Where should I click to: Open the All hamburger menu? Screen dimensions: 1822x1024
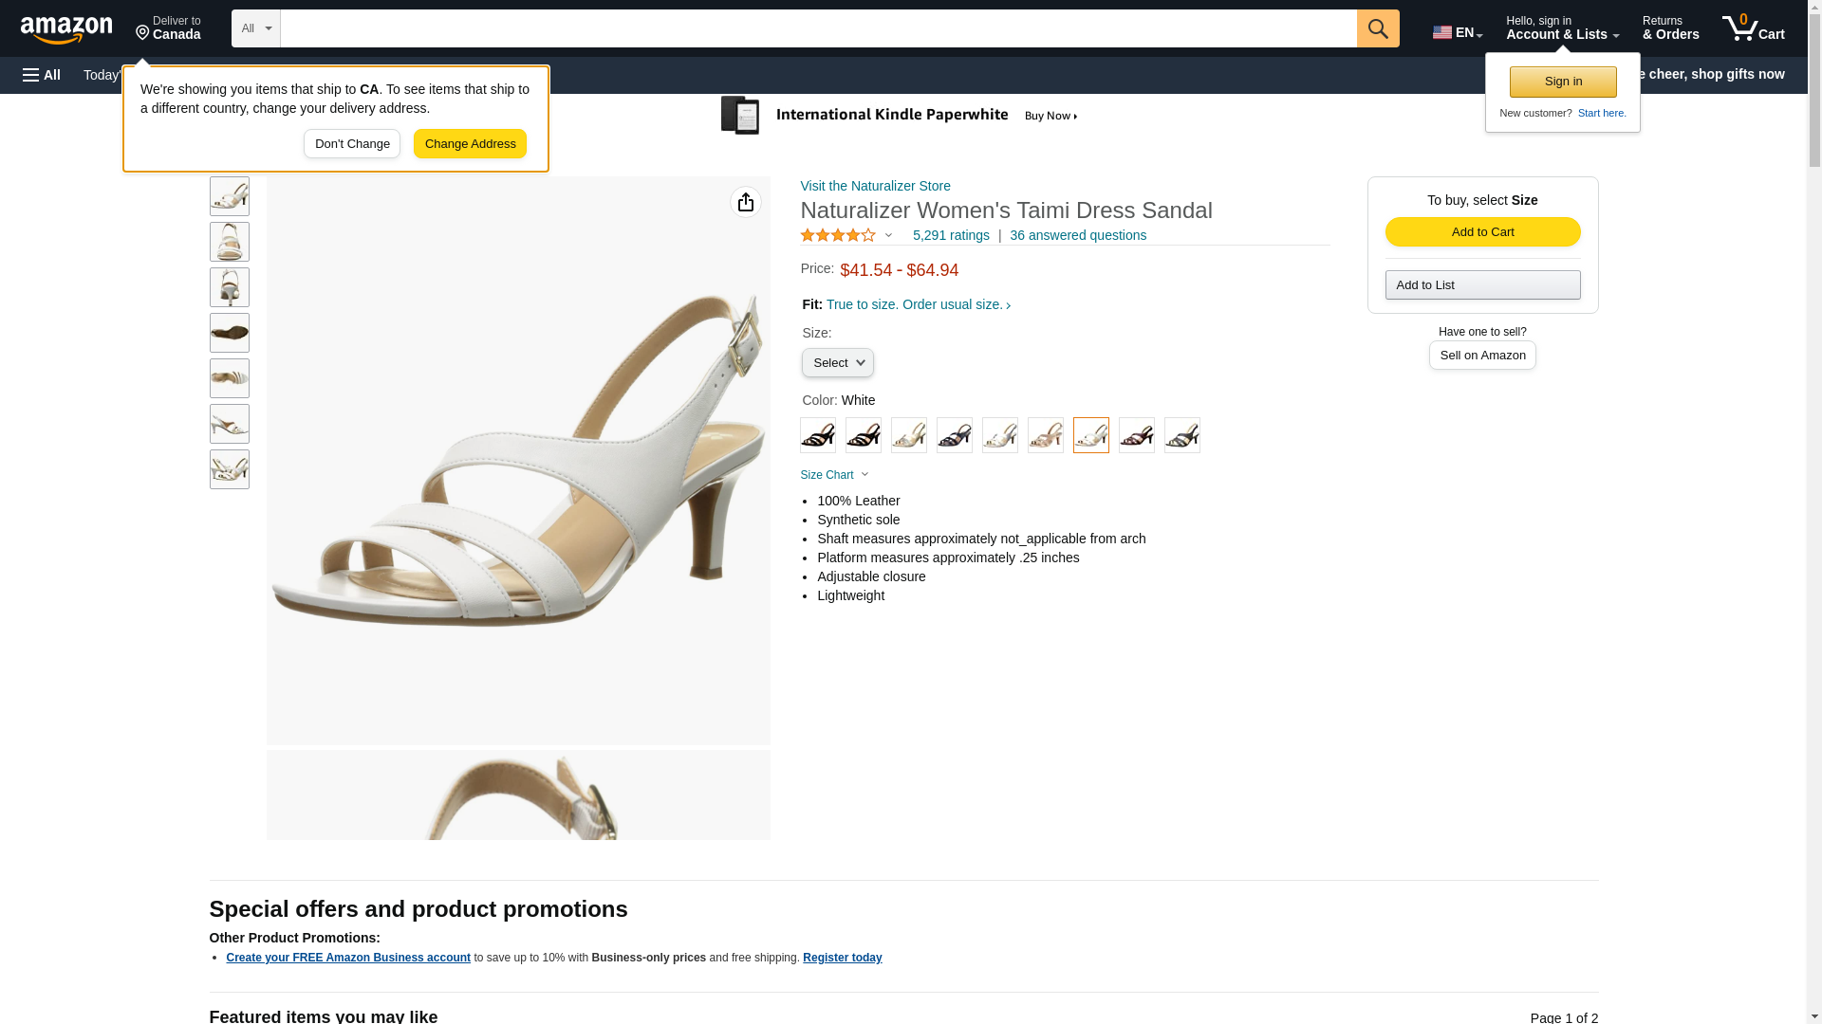42,75
